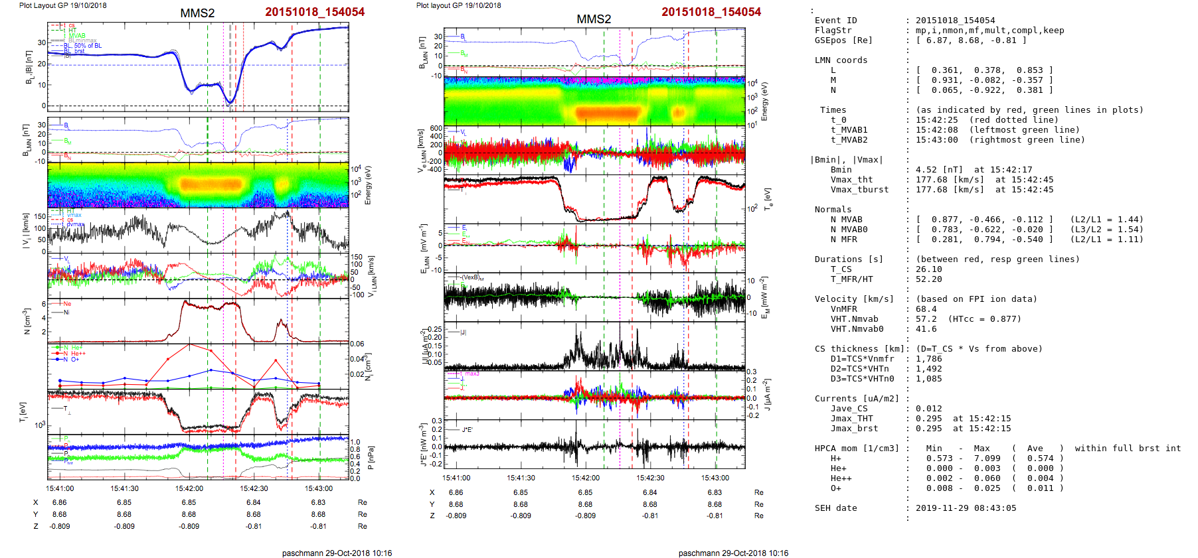Select D3 thickness value '1,085'
Screen dimensions: 1198x558
928,379
